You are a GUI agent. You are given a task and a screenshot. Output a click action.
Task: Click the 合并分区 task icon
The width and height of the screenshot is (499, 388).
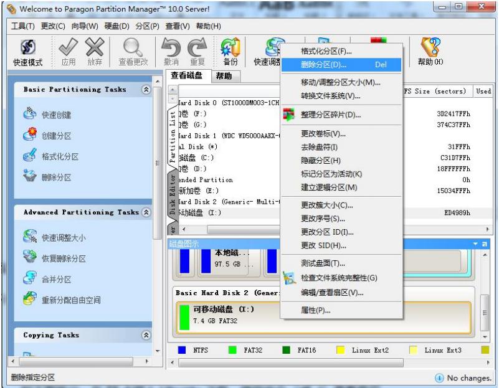click(30, 278)
